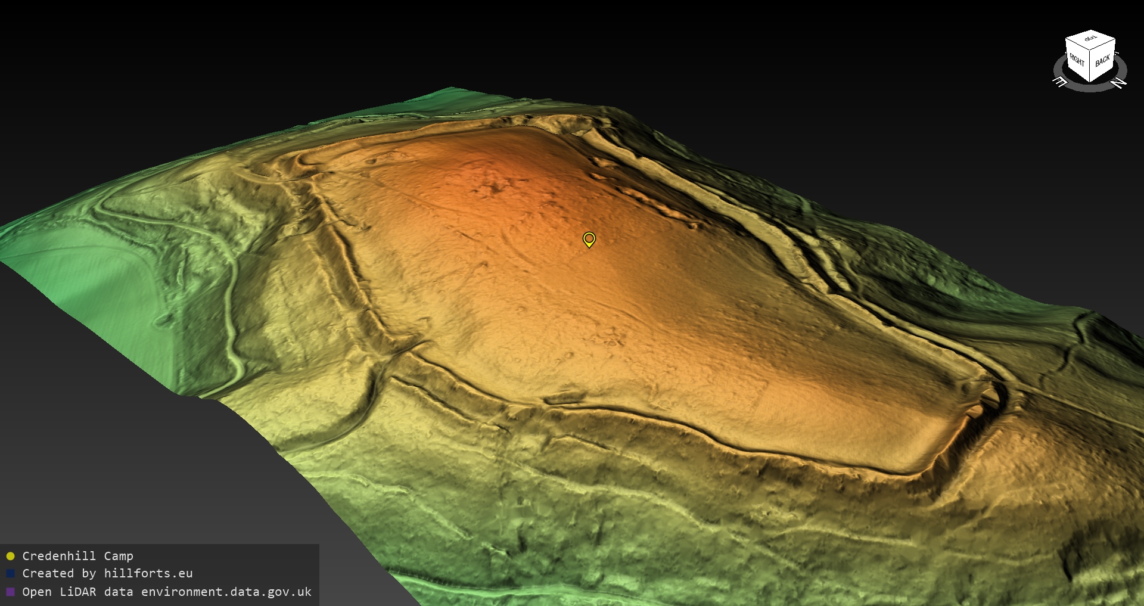Click the RIGHT face of the view cube
The width and height of the screenshot is (1144, 606).
point(1077,60)
